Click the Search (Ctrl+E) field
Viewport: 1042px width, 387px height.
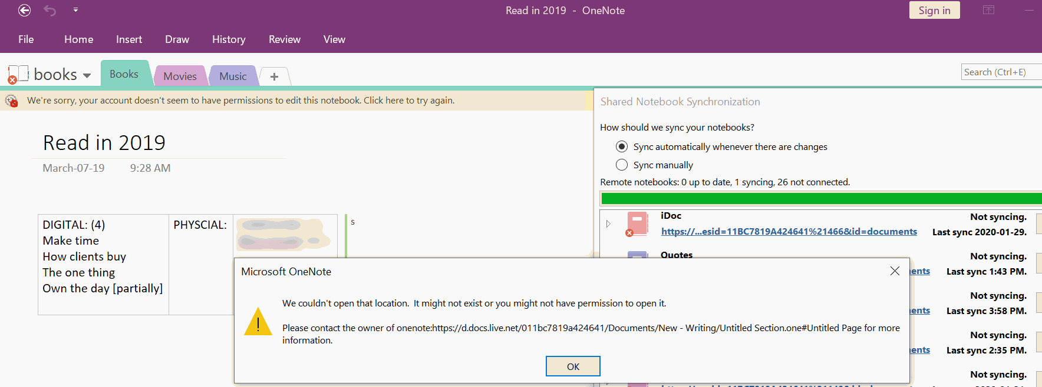coord(1001,72)
